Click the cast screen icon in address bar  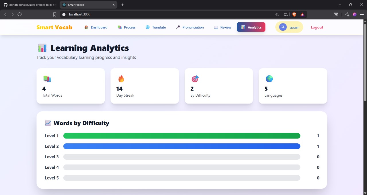click(286, 14)
